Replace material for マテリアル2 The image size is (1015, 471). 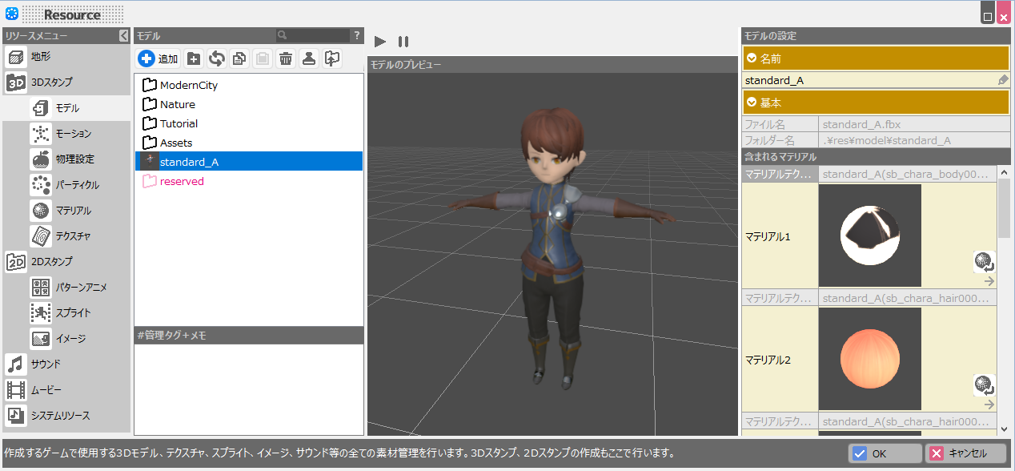click(x=984, y=385)
